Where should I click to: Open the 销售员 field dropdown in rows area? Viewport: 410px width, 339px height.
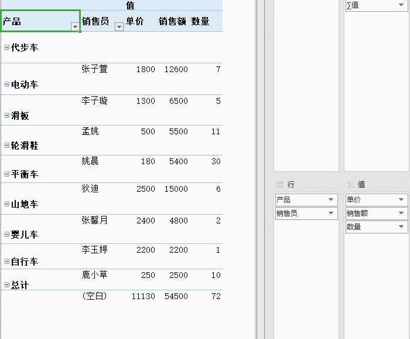pyautogui.click(x=331, y=213)
